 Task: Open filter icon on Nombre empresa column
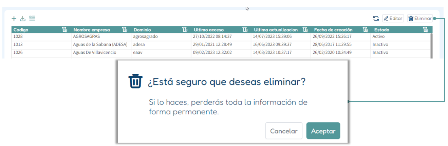tap(125, 30)
